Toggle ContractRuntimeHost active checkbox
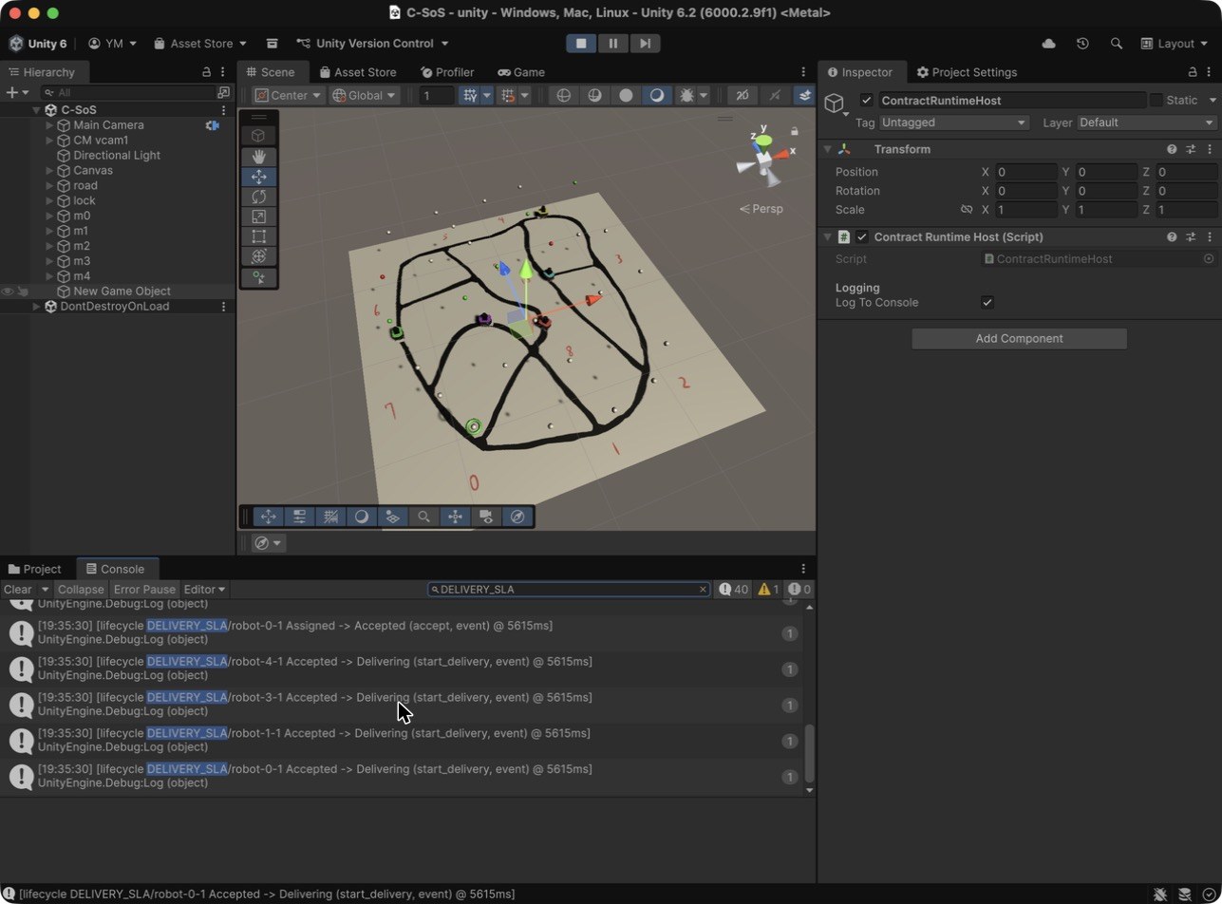Image resolution: width=1222 pixels, height=904 pixels. tap(866, 101)
